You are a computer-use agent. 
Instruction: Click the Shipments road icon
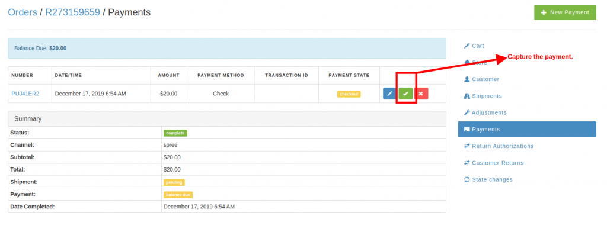467,96
